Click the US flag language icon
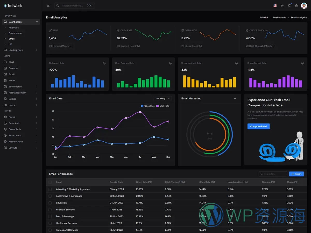The image size is (311, 233). pos(275,6)
